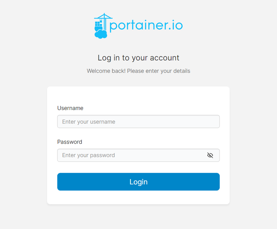Click the '.io' part of the logo

(176, 25)
